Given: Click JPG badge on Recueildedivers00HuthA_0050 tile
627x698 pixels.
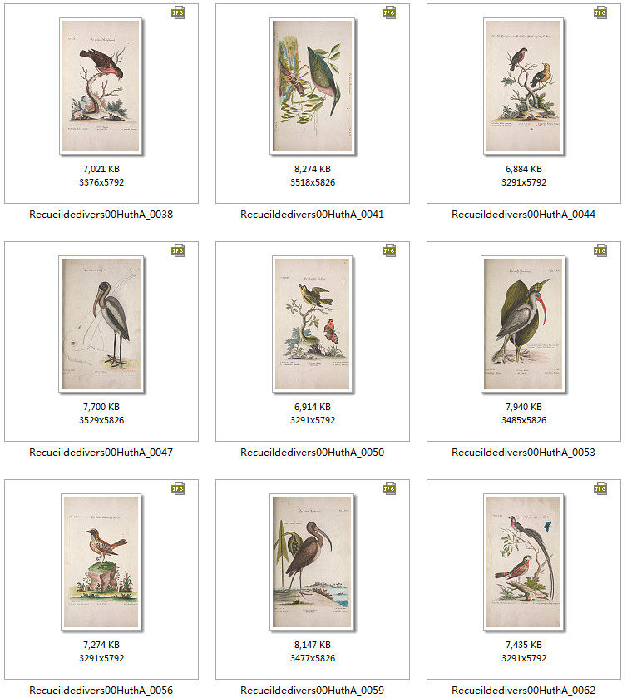Looking at the screenshot, I should coord(389,250).
